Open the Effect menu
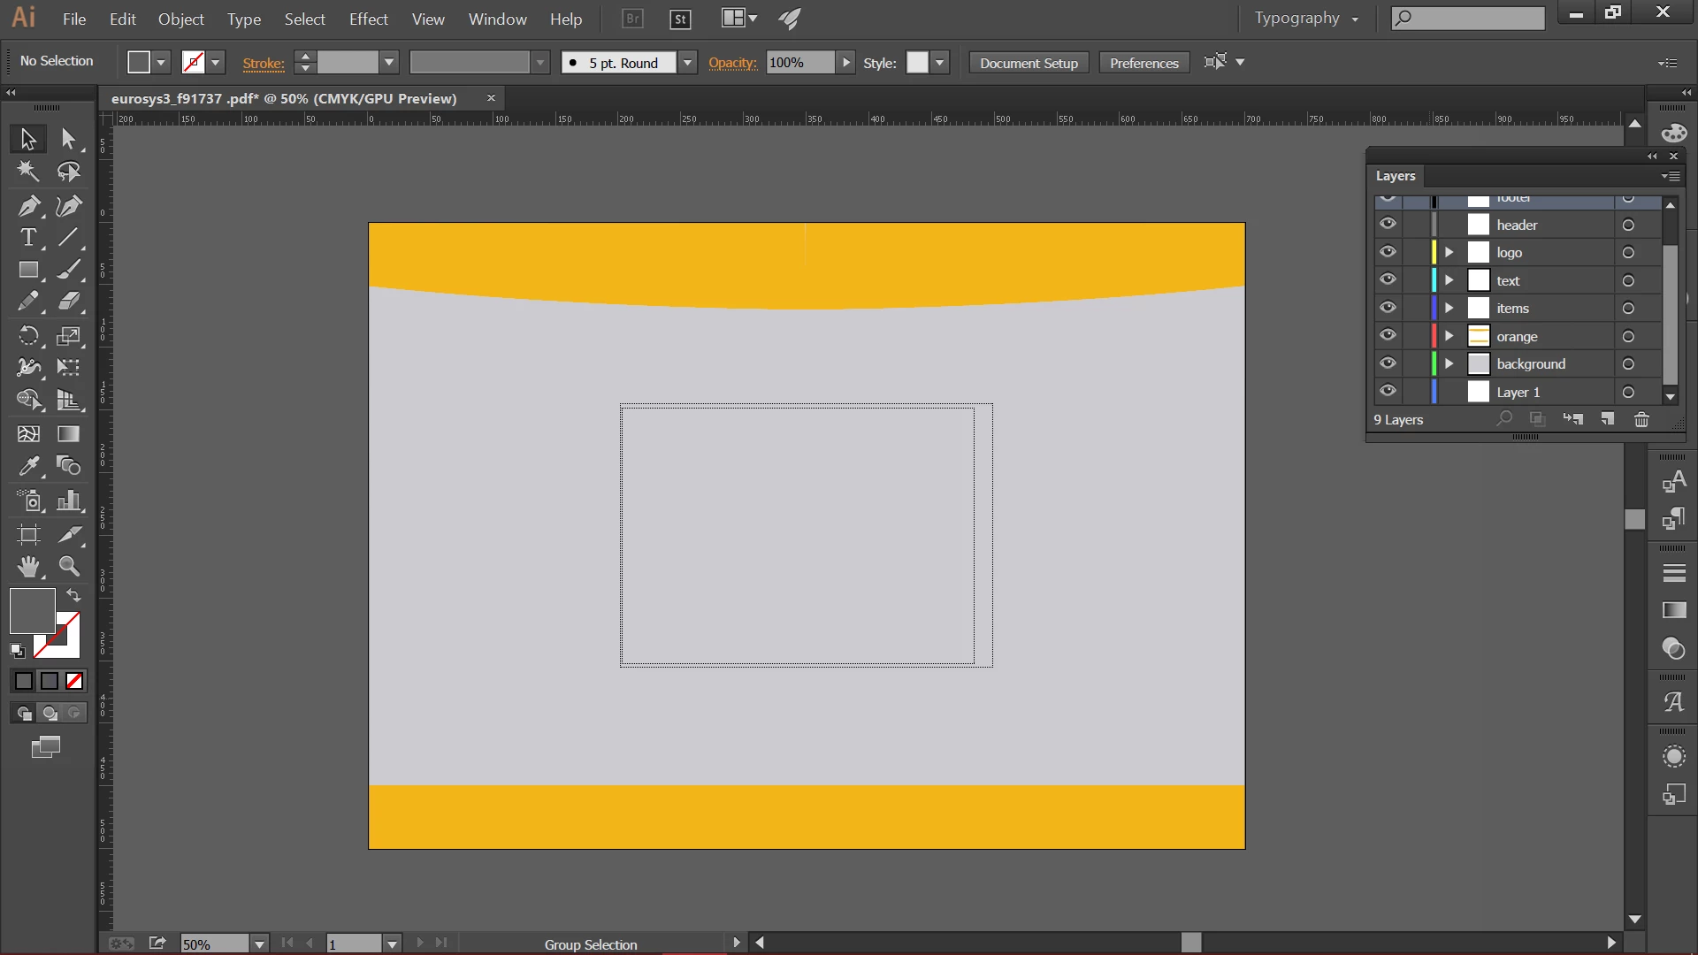This screenshot has width=1698, height=955. (368, 19)
